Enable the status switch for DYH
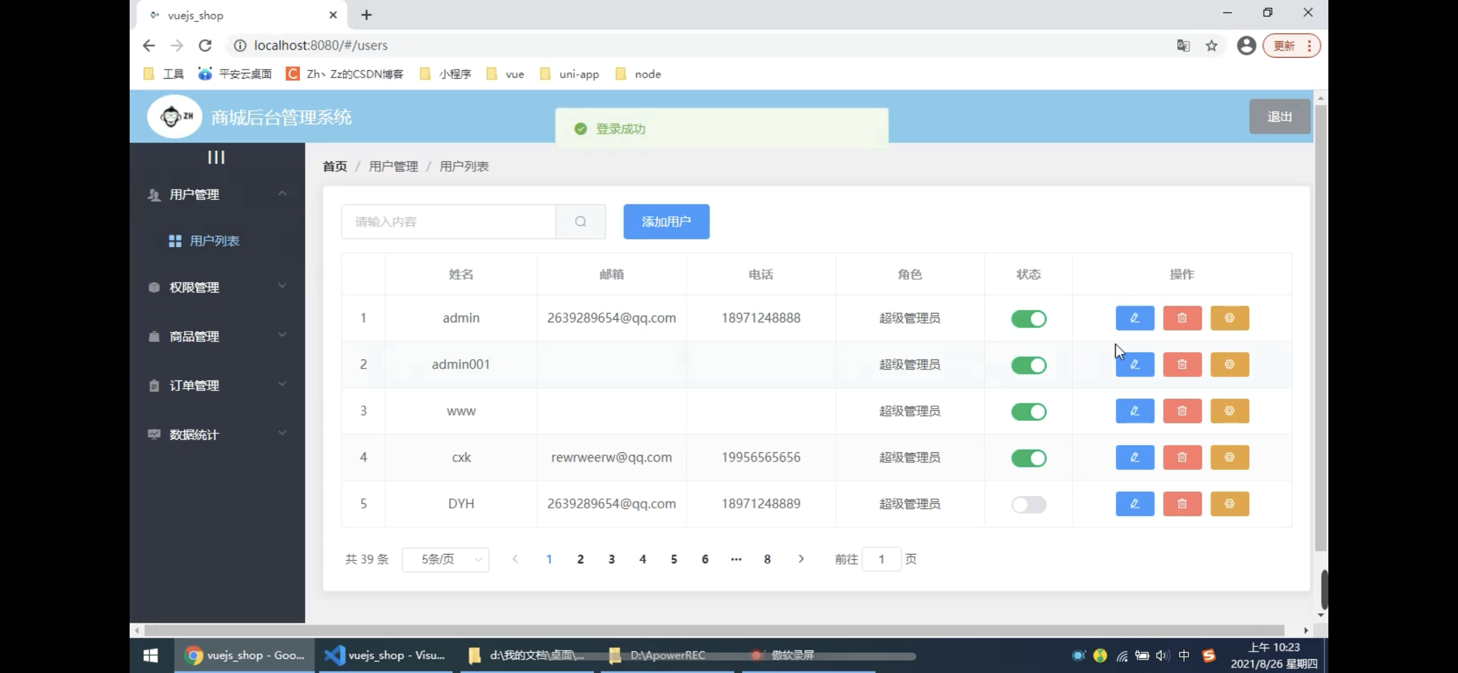The image size is (1458, 673). (x=1028, y=504)
